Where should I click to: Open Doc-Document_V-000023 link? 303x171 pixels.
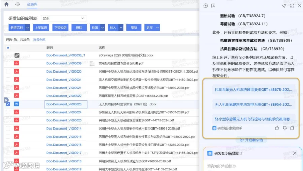point(64,104)
